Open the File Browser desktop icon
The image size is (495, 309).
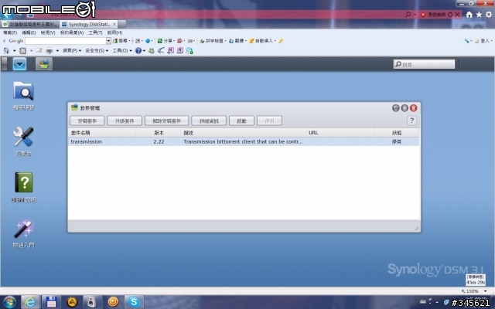(x=24, y=91)
